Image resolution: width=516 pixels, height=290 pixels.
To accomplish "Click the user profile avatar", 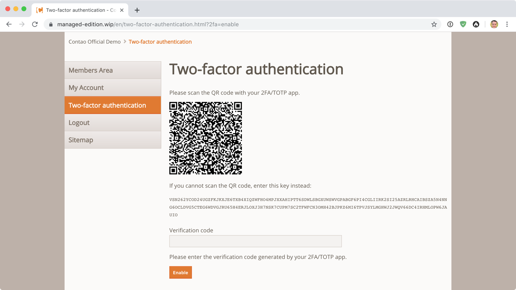I will [x=494, y=24].
